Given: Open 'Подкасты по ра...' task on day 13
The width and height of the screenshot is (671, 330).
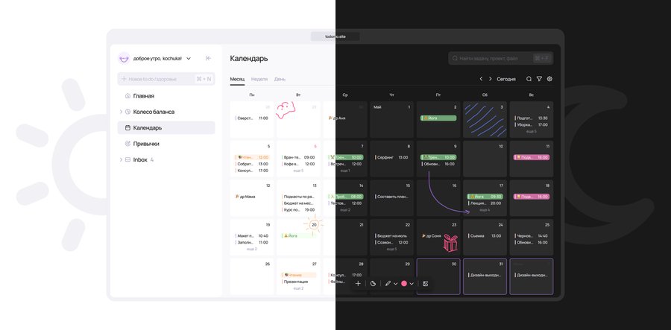Looking at the screenshot, I should pos(299,197).
